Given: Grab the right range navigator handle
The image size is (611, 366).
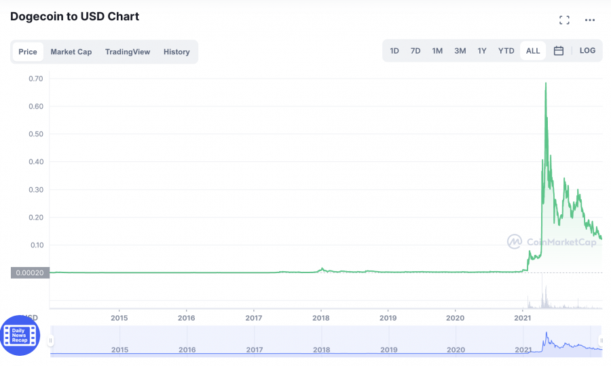Looking at the screenshot, I should (x=601, y=341).
